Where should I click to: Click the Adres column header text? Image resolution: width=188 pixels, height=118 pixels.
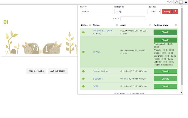coord(123,25)
